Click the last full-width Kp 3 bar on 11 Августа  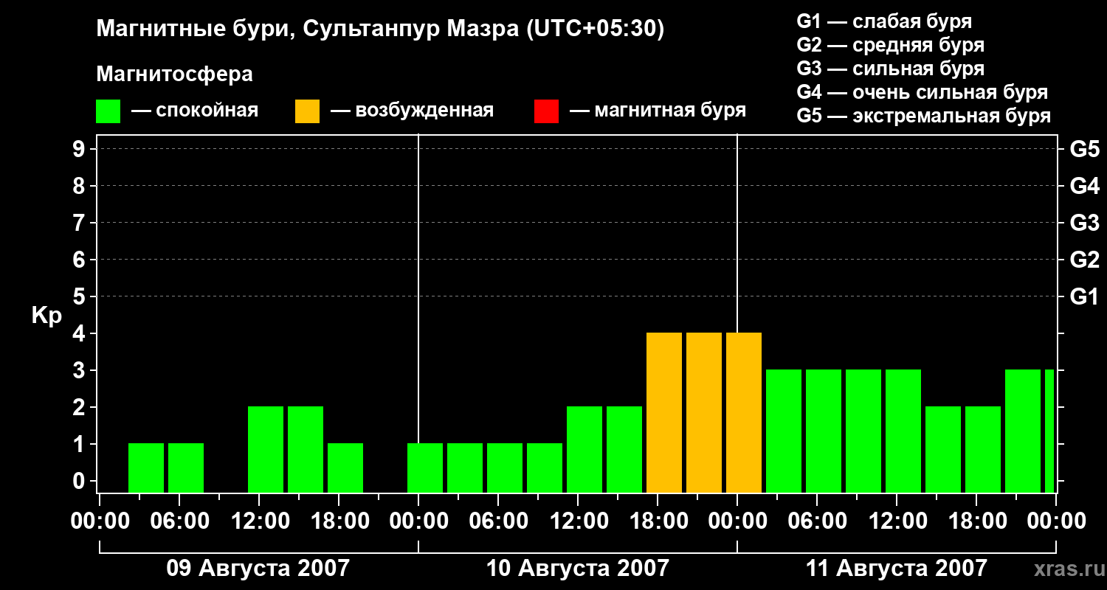1023,431
